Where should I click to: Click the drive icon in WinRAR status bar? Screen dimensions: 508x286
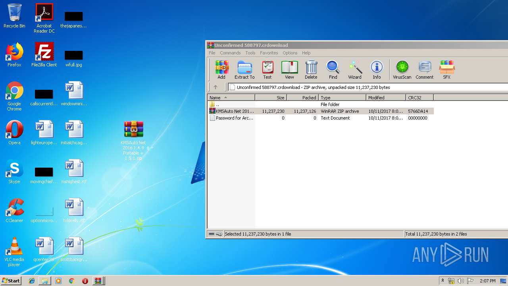click(212, 234)
